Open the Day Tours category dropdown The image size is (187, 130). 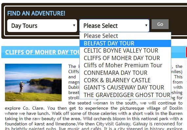click(42, 26)
